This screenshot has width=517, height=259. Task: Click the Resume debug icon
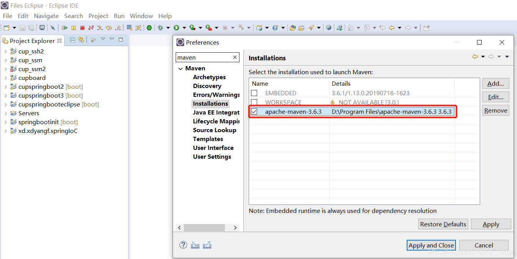(x=65, y=28)
